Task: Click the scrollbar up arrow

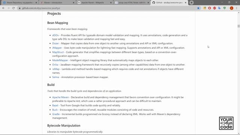Action: point(238,13)
